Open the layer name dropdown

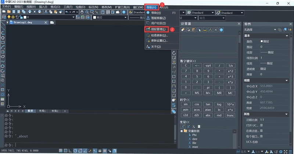point(73,17)
